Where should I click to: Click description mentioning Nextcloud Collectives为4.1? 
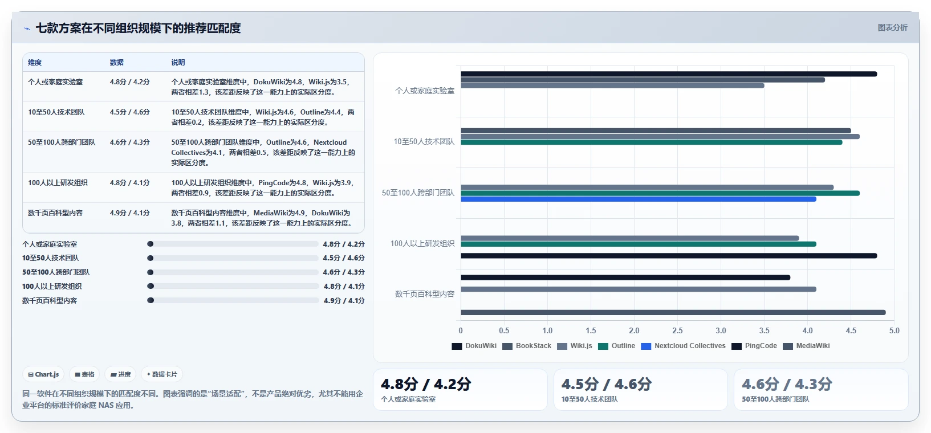(x=263, y=153)
